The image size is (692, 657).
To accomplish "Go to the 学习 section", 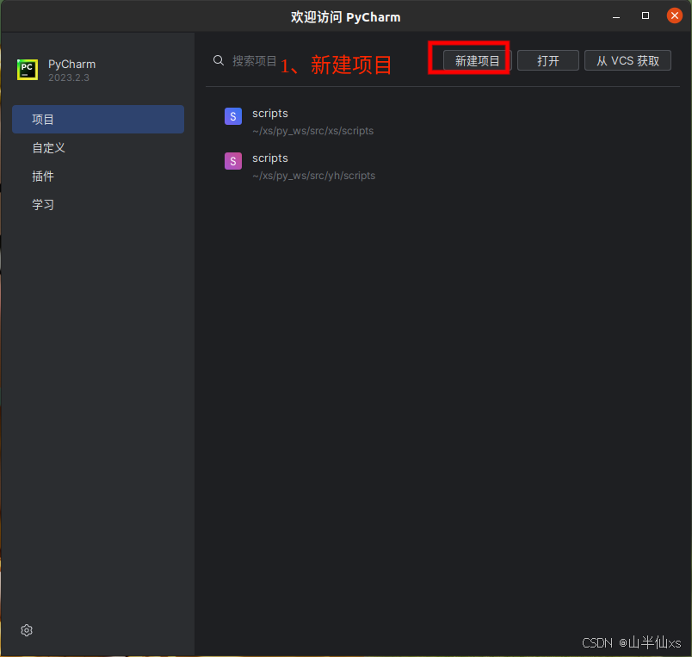I will point(98,205).
